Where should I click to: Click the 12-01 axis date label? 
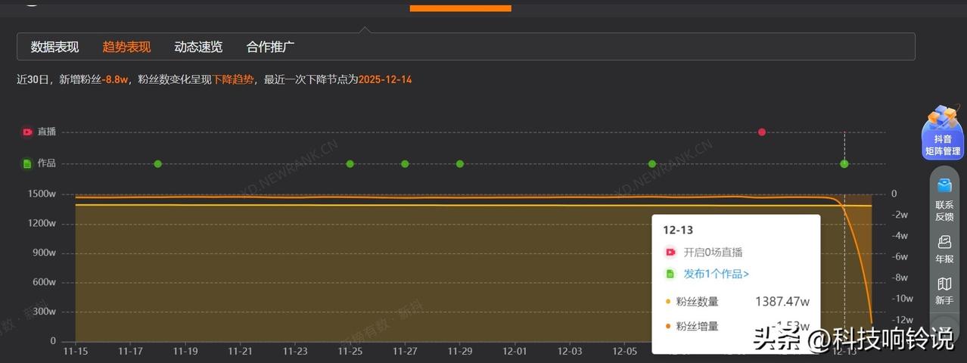pyautogui.click(x=515, y=351)
